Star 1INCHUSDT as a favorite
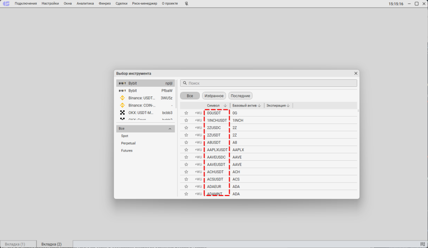The image size is (428, 248). pyautogui.click(x=186, y=120)
